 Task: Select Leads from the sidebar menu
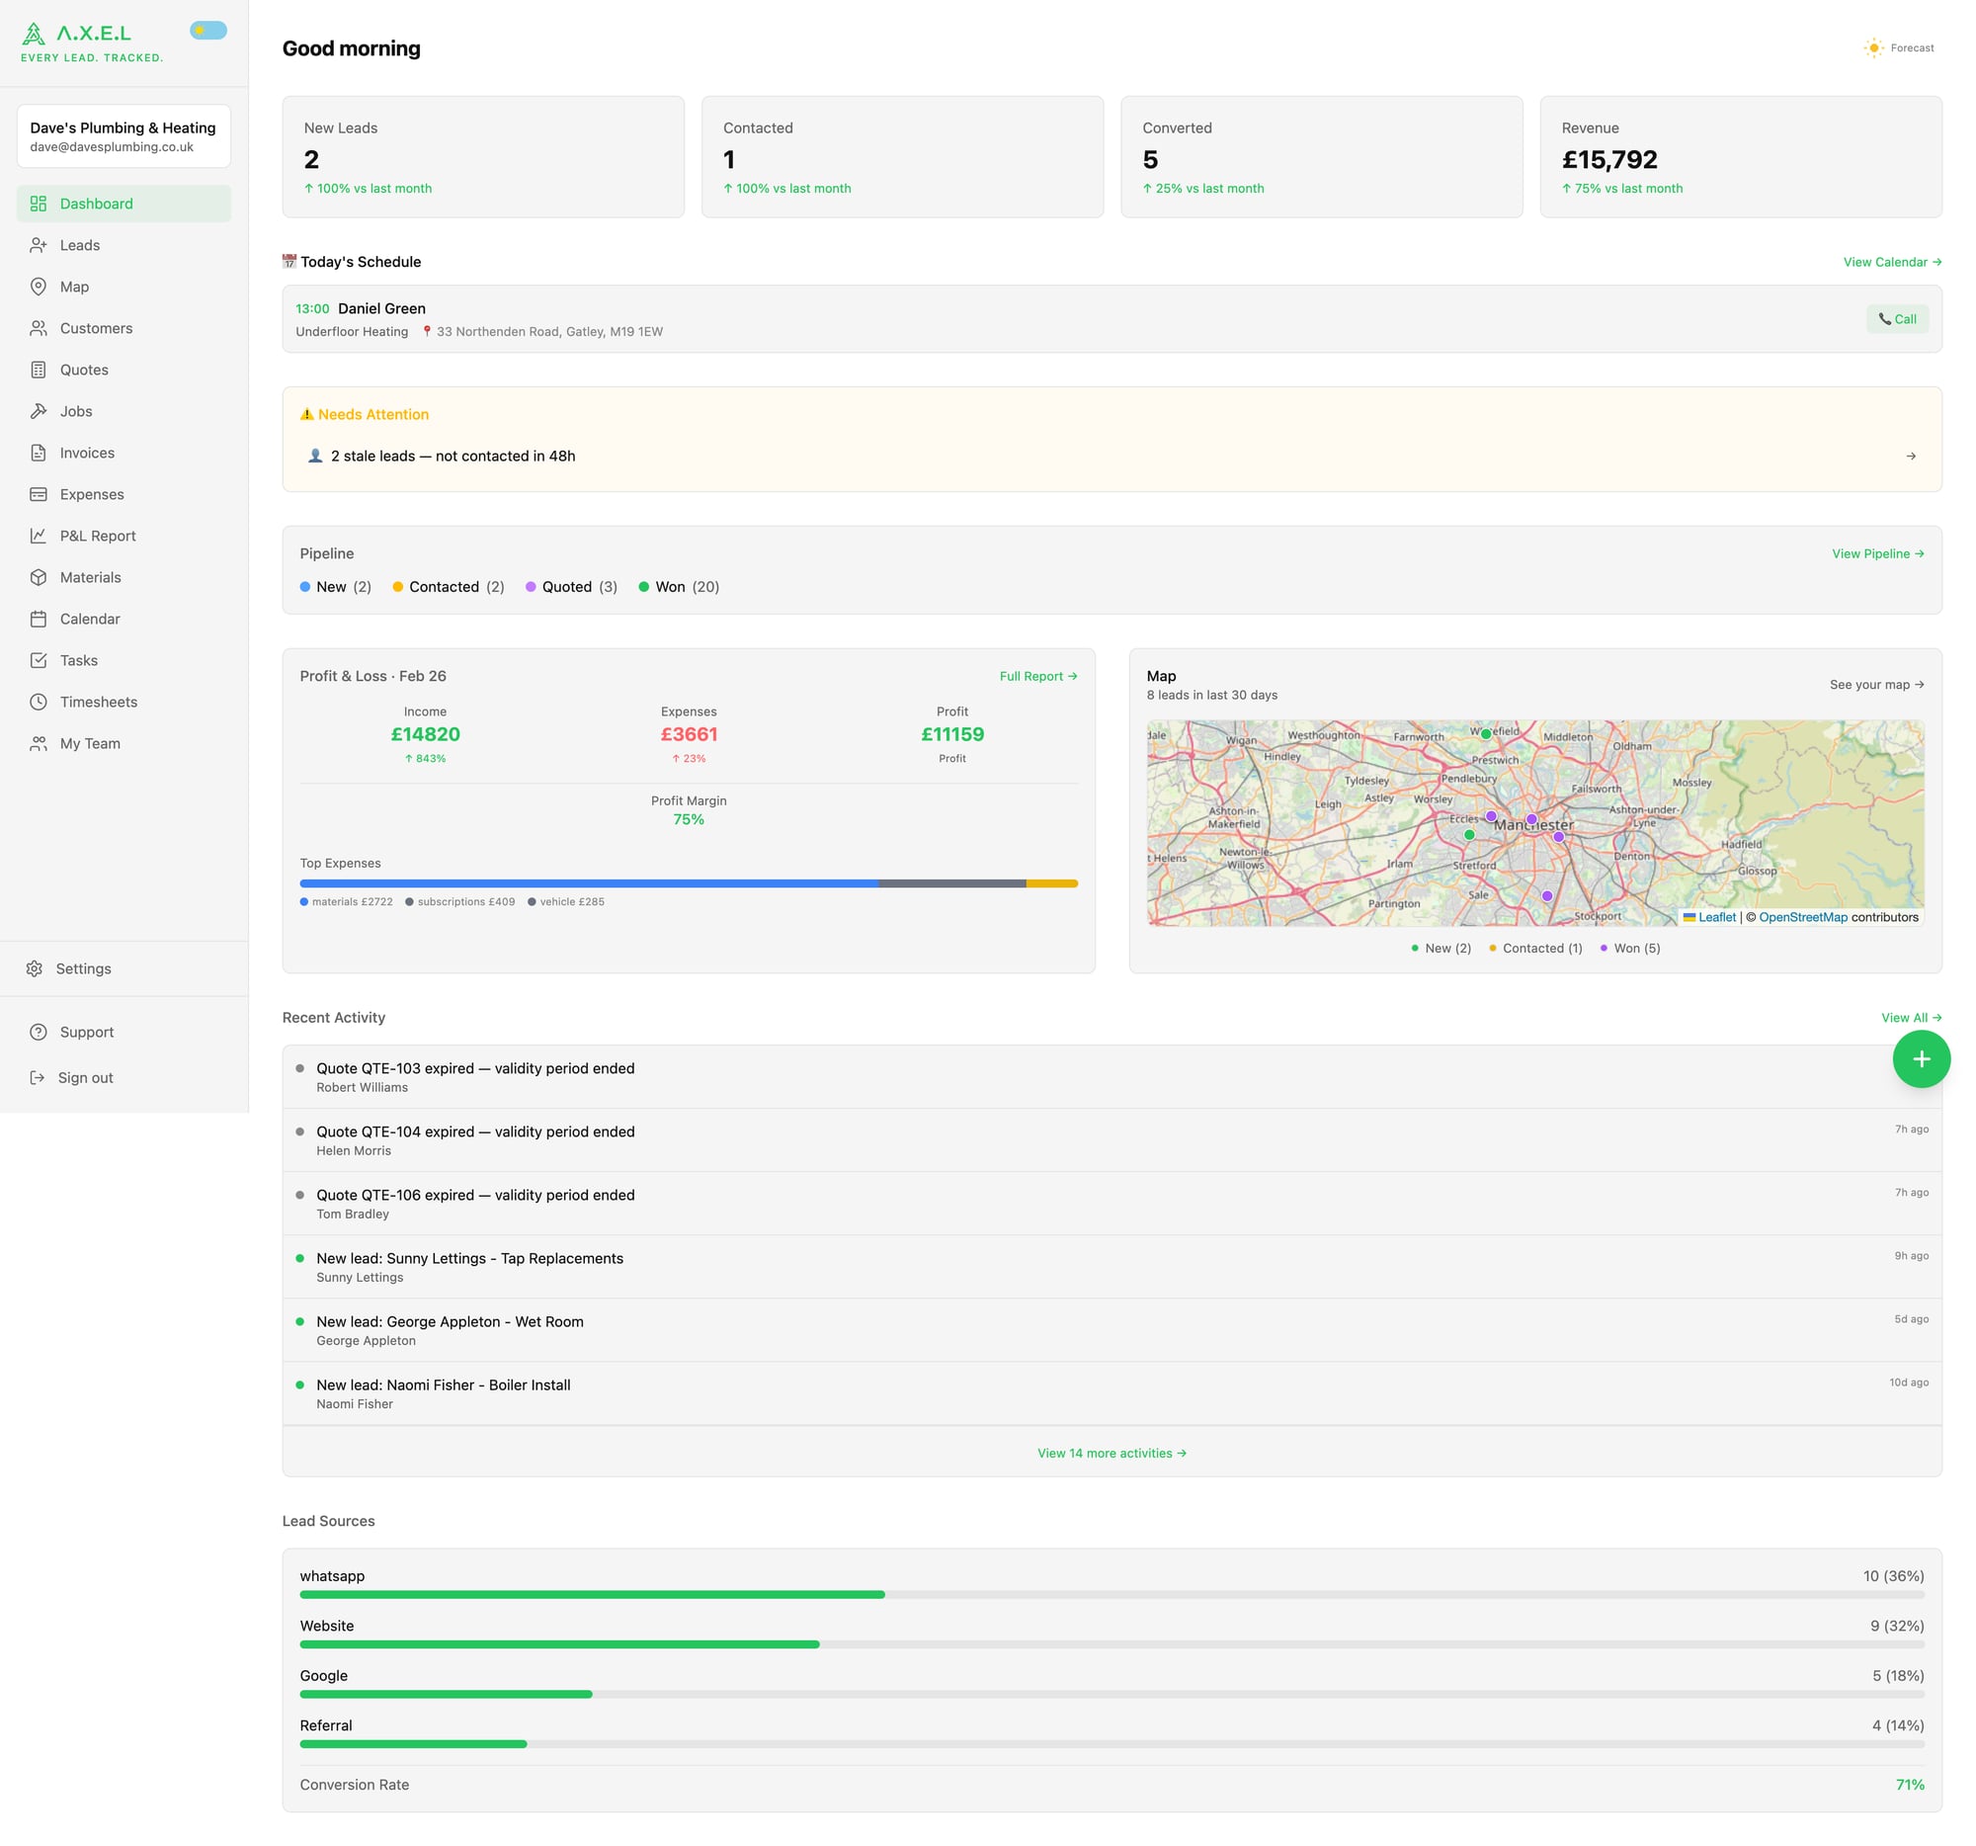(x=80, y=244)
